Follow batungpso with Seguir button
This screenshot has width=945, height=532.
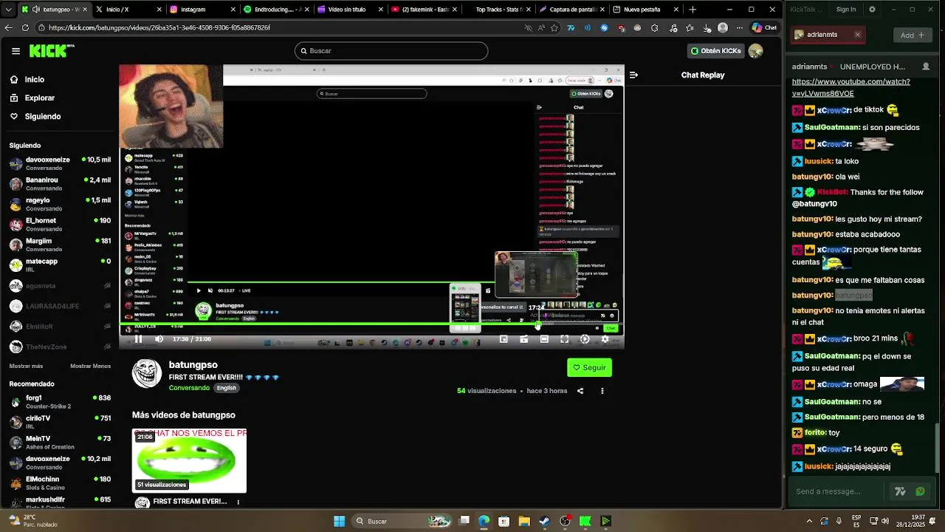(589, 367)
